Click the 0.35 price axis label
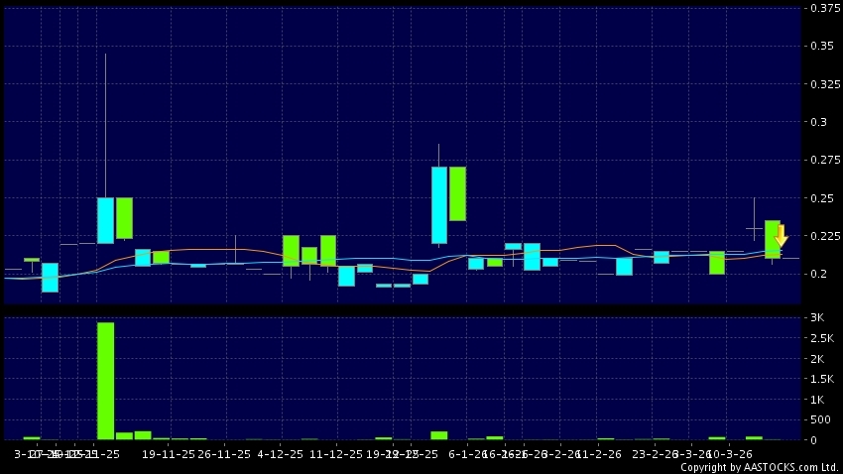The image size is (843, 474). [822, 47]
